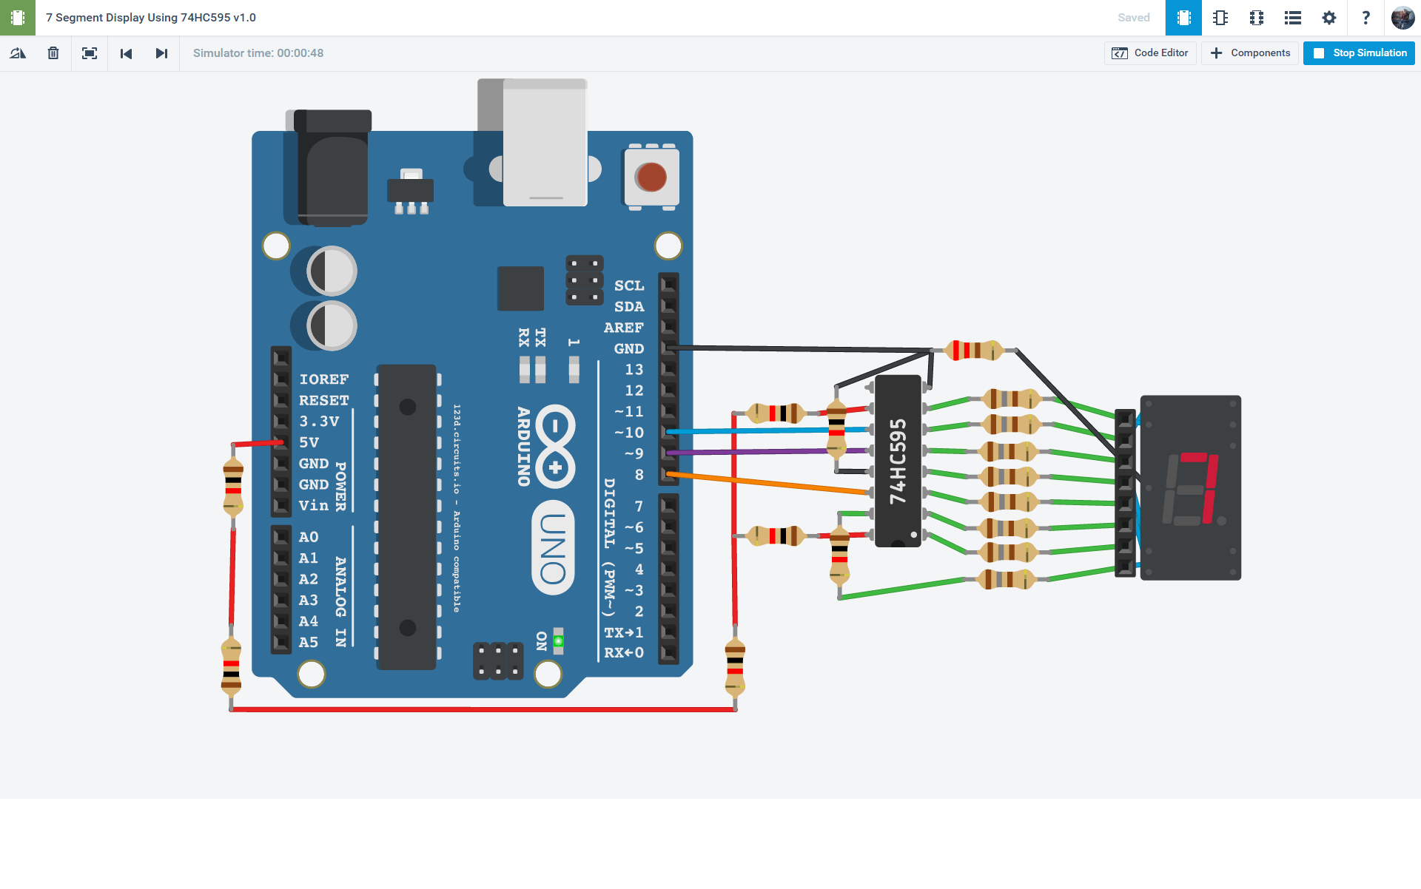Click the ATmega microcontroller chip on Arduino
Screen dimensions: 1421x889
[406, 517]
